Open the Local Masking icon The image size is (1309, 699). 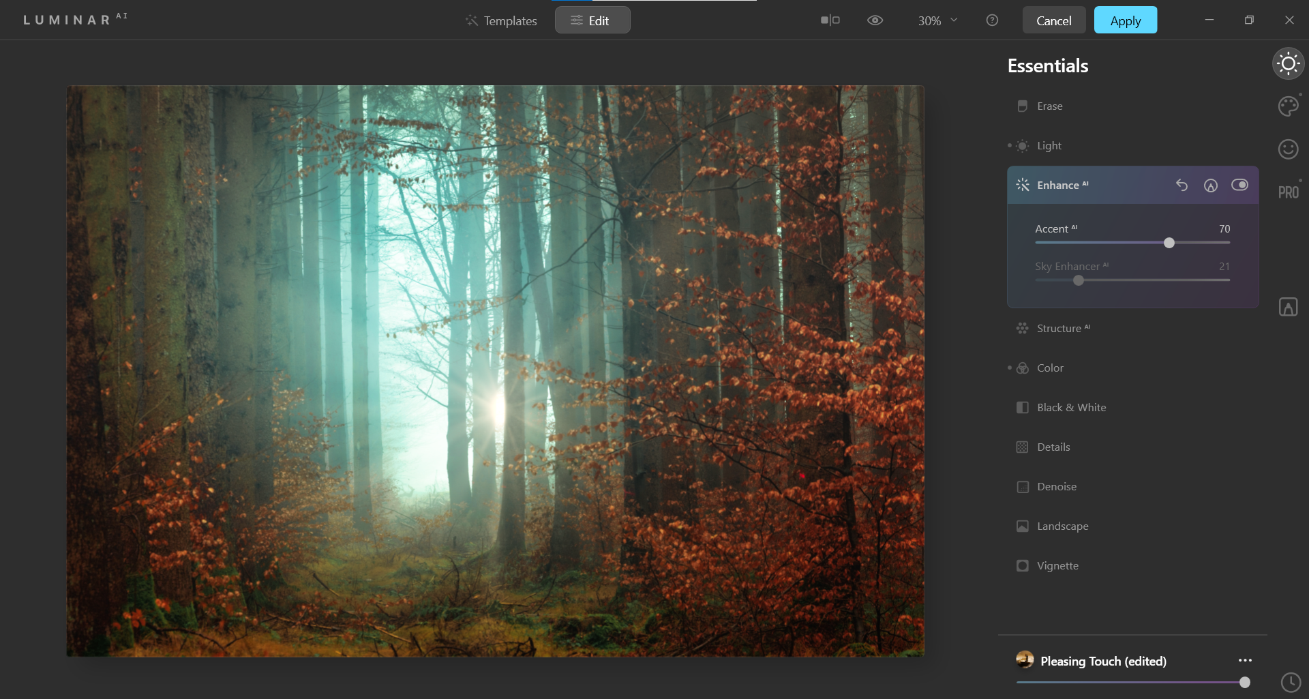pos(1288,307)
